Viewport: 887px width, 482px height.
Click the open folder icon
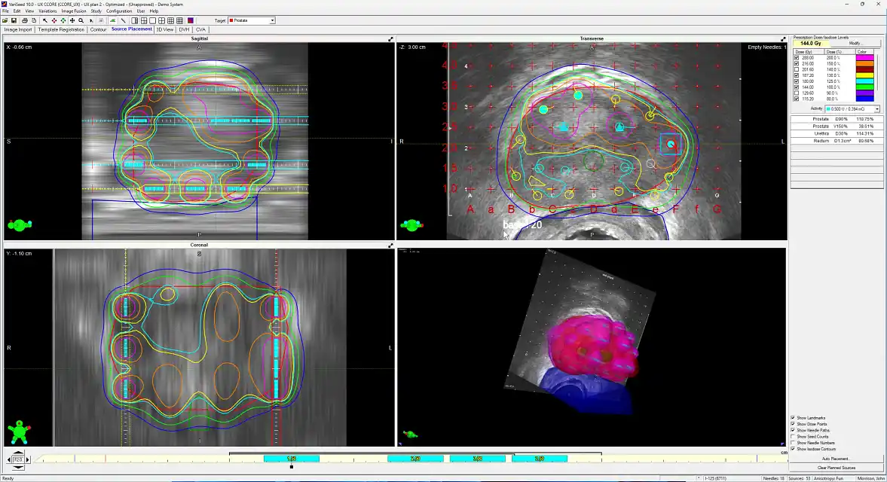5,20
